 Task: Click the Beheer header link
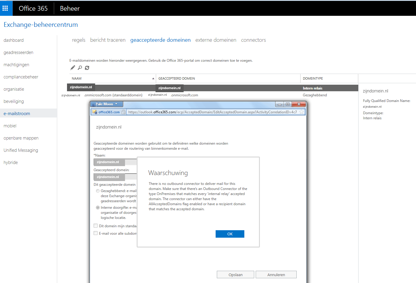[70, 8]
